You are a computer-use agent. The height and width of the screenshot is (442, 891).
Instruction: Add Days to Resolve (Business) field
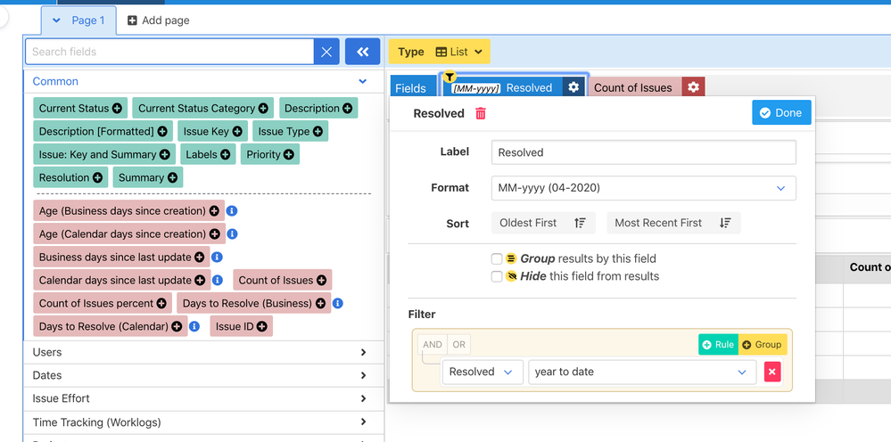pyautogui.click(x=320, y=304)
